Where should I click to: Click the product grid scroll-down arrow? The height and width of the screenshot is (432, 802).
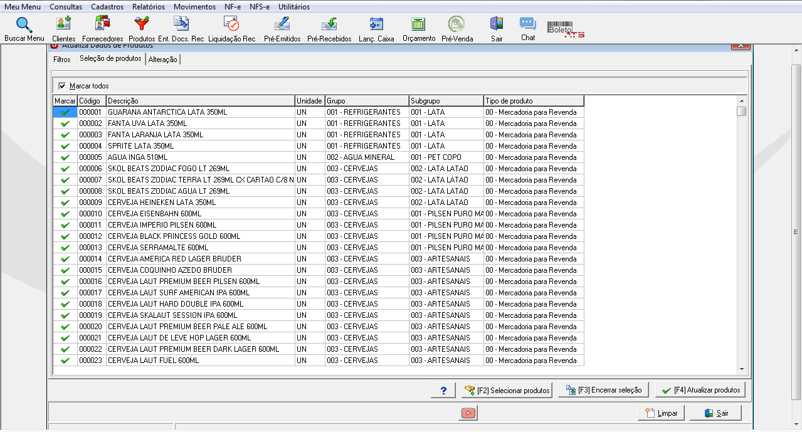741,369
